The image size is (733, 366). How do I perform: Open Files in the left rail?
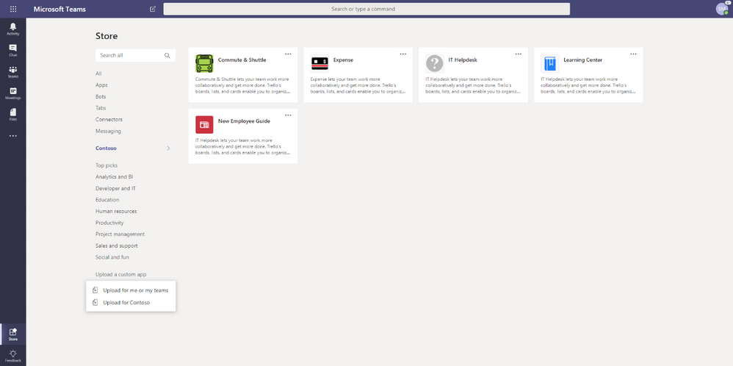coord(13,115)
